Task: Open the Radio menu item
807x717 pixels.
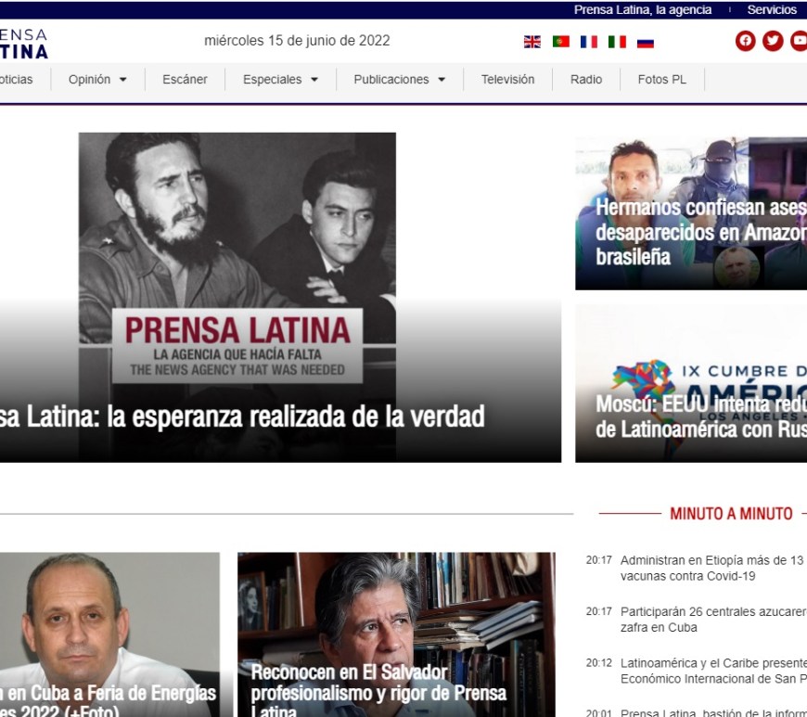Action: pos(586,80)
